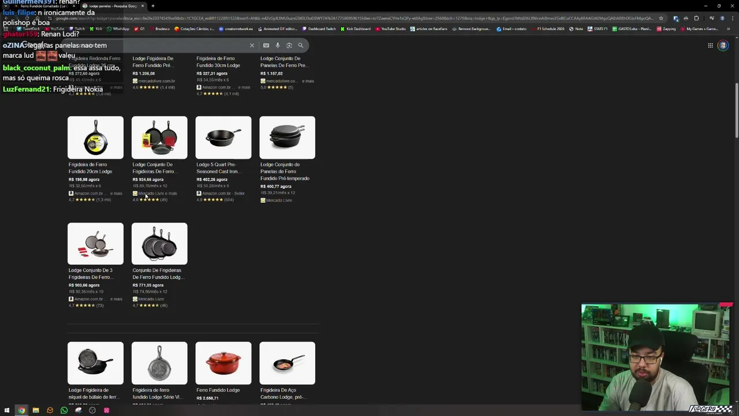Open the Zapping bookmark
The width and height of the screenshot is (739, 416).
[666, 29]
